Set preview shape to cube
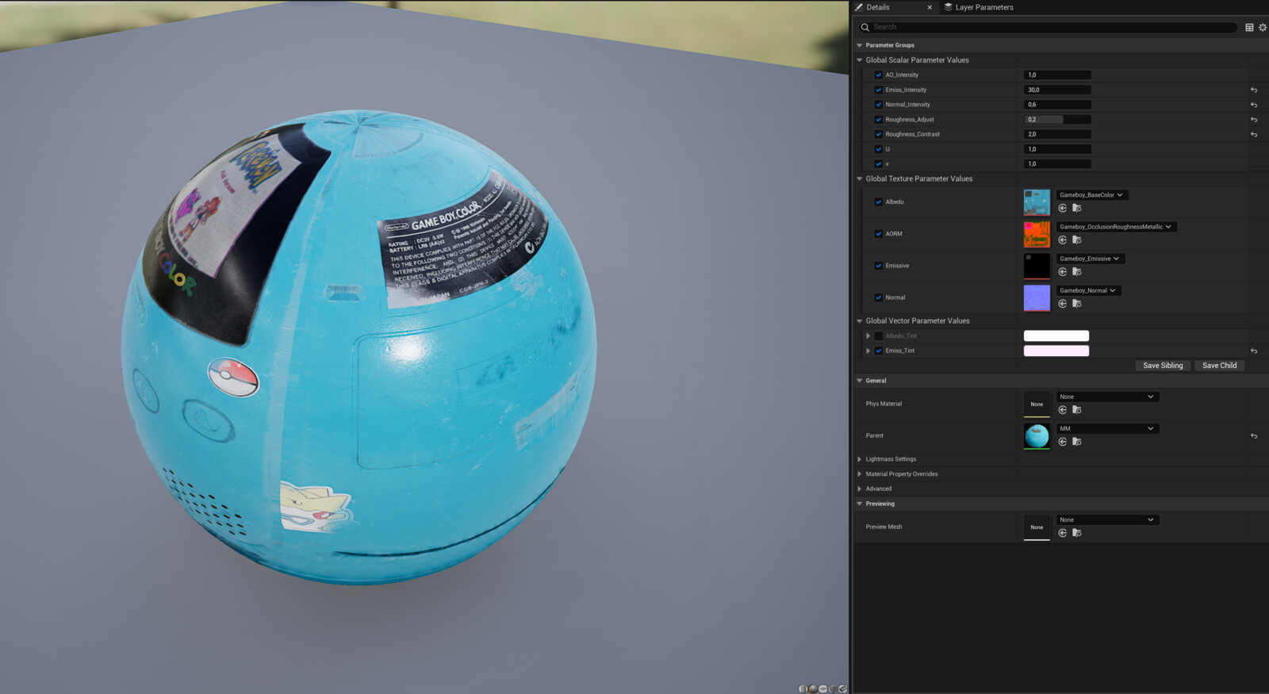Viewport: 1269px width, 694px height. pyautogui.click(x=833, y=688)
